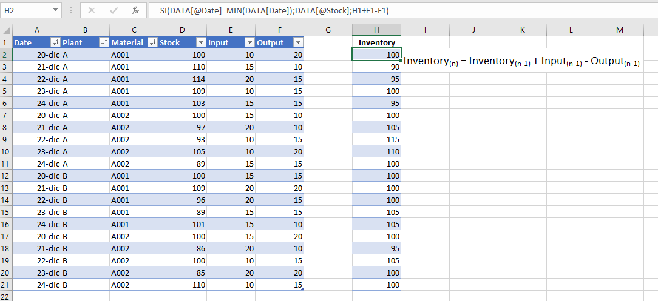Viewport: 658px width, 301px height.
Task: Select row 16 header
Action: pyautogui.click(x=6, y=225)
